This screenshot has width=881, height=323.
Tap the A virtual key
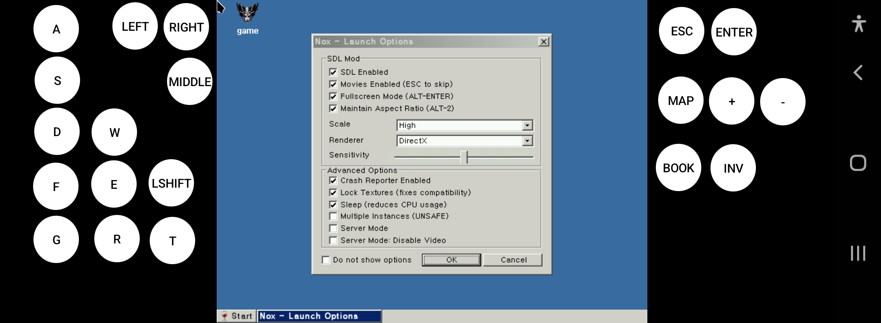click(x=56, y=29)
